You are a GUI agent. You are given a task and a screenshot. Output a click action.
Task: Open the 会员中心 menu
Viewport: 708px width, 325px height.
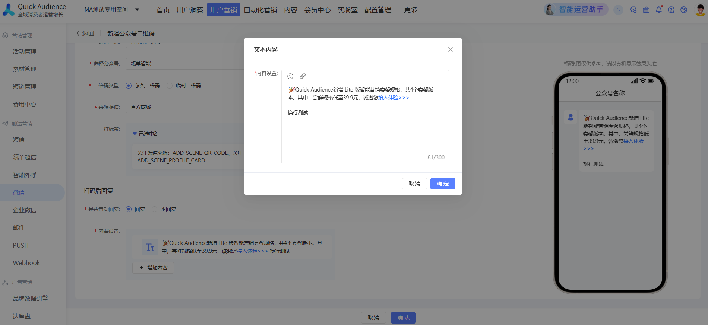(x=317, y=10)
